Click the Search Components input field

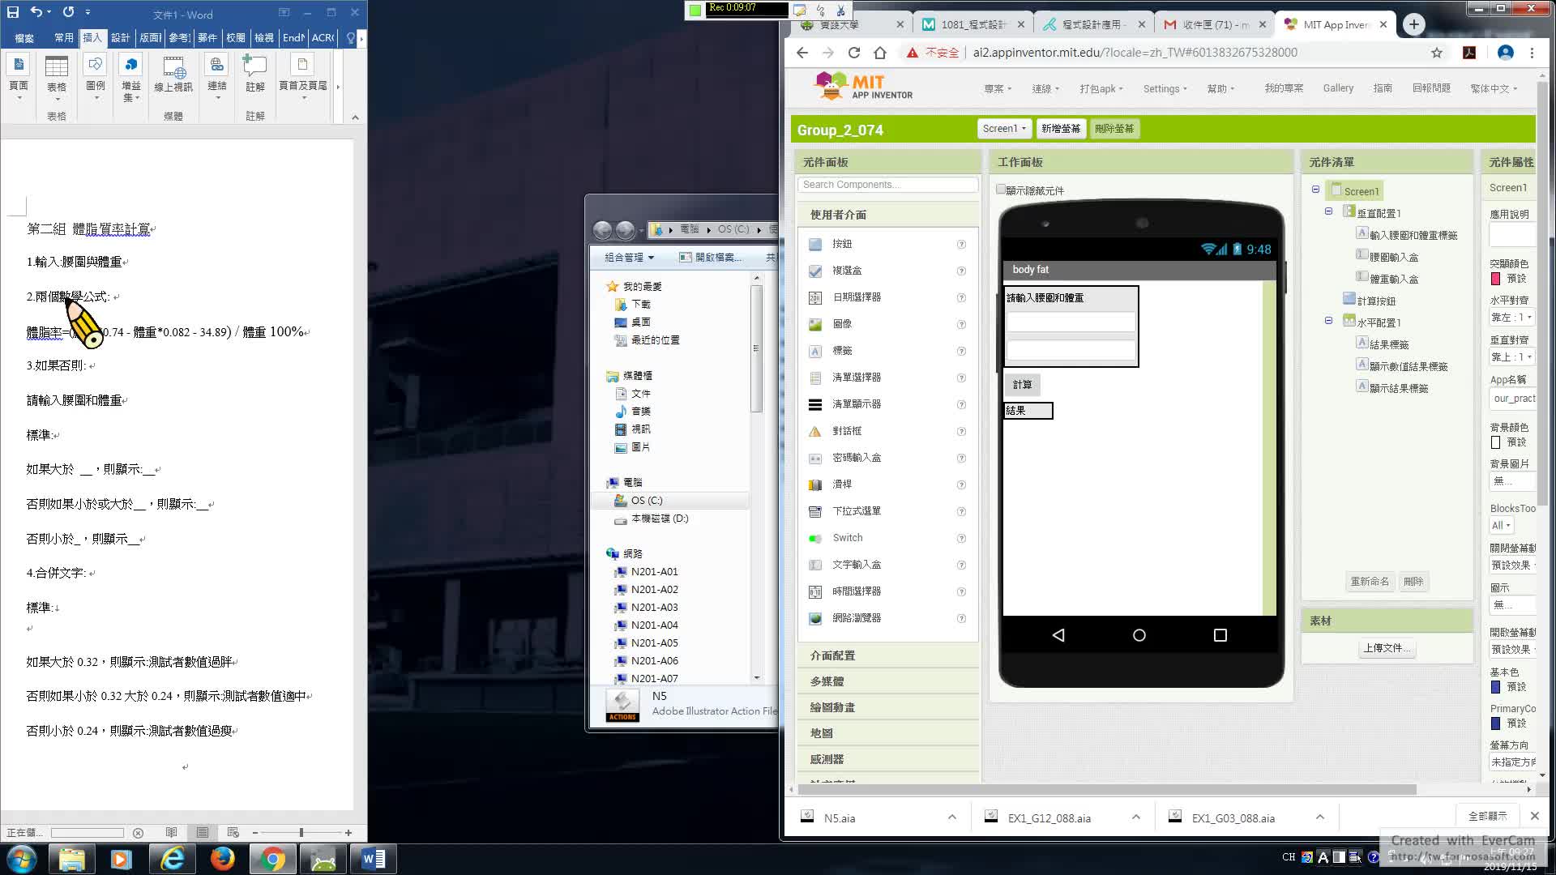coord(887,185)
